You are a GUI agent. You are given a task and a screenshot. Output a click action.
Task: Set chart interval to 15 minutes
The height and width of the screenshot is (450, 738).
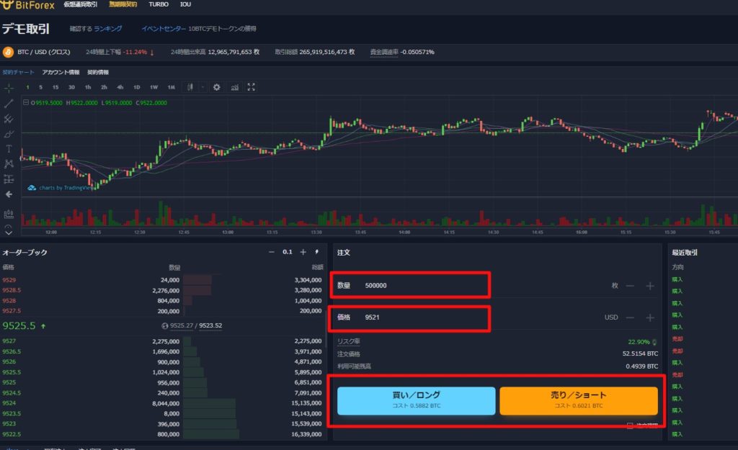55,87
